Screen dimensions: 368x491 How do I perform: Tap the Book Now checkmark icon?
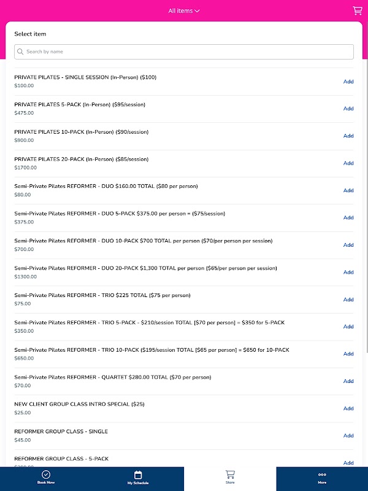(46, 474)
